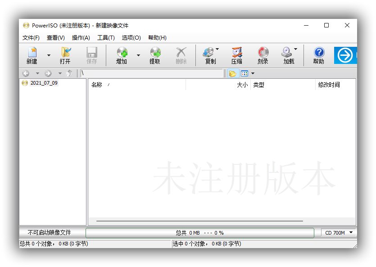Screen dimensions: 376x267
Task: Click the 复制 (Copy) disc icon
Action: [x=208, y=52]
